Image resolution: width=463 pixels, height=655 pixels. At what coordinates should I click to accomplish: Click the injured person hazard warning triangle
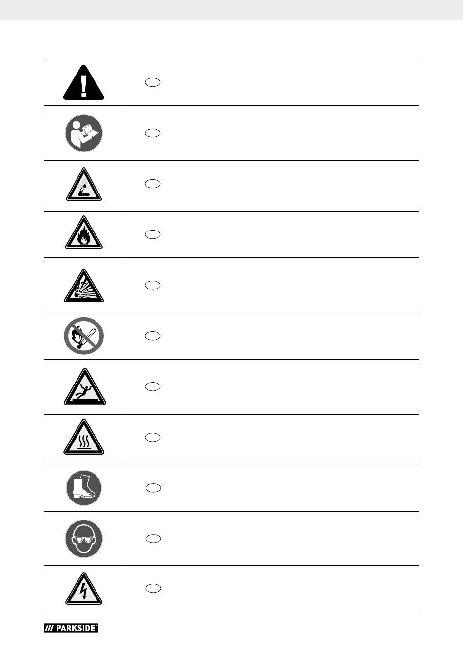coord(84,184)
